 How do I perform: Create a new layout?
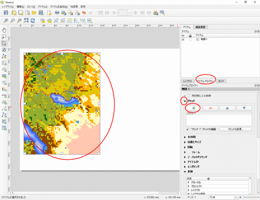click(x=14, y=13)
